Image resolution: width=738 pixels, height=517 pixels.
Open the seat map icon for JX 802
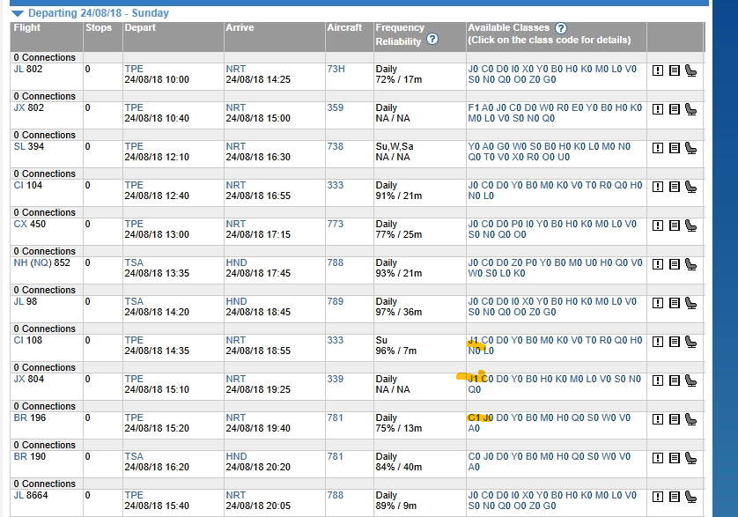690,109
